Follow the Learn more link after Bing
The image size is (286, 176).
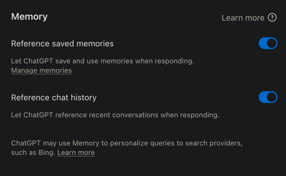(x=76, y=153)
